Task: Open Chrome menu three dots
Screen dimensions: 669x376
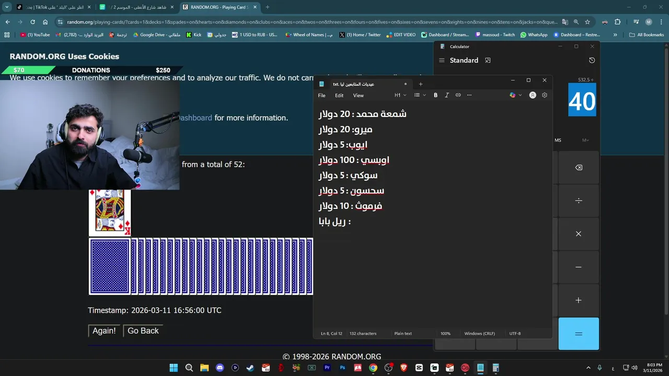Action: 661,22
